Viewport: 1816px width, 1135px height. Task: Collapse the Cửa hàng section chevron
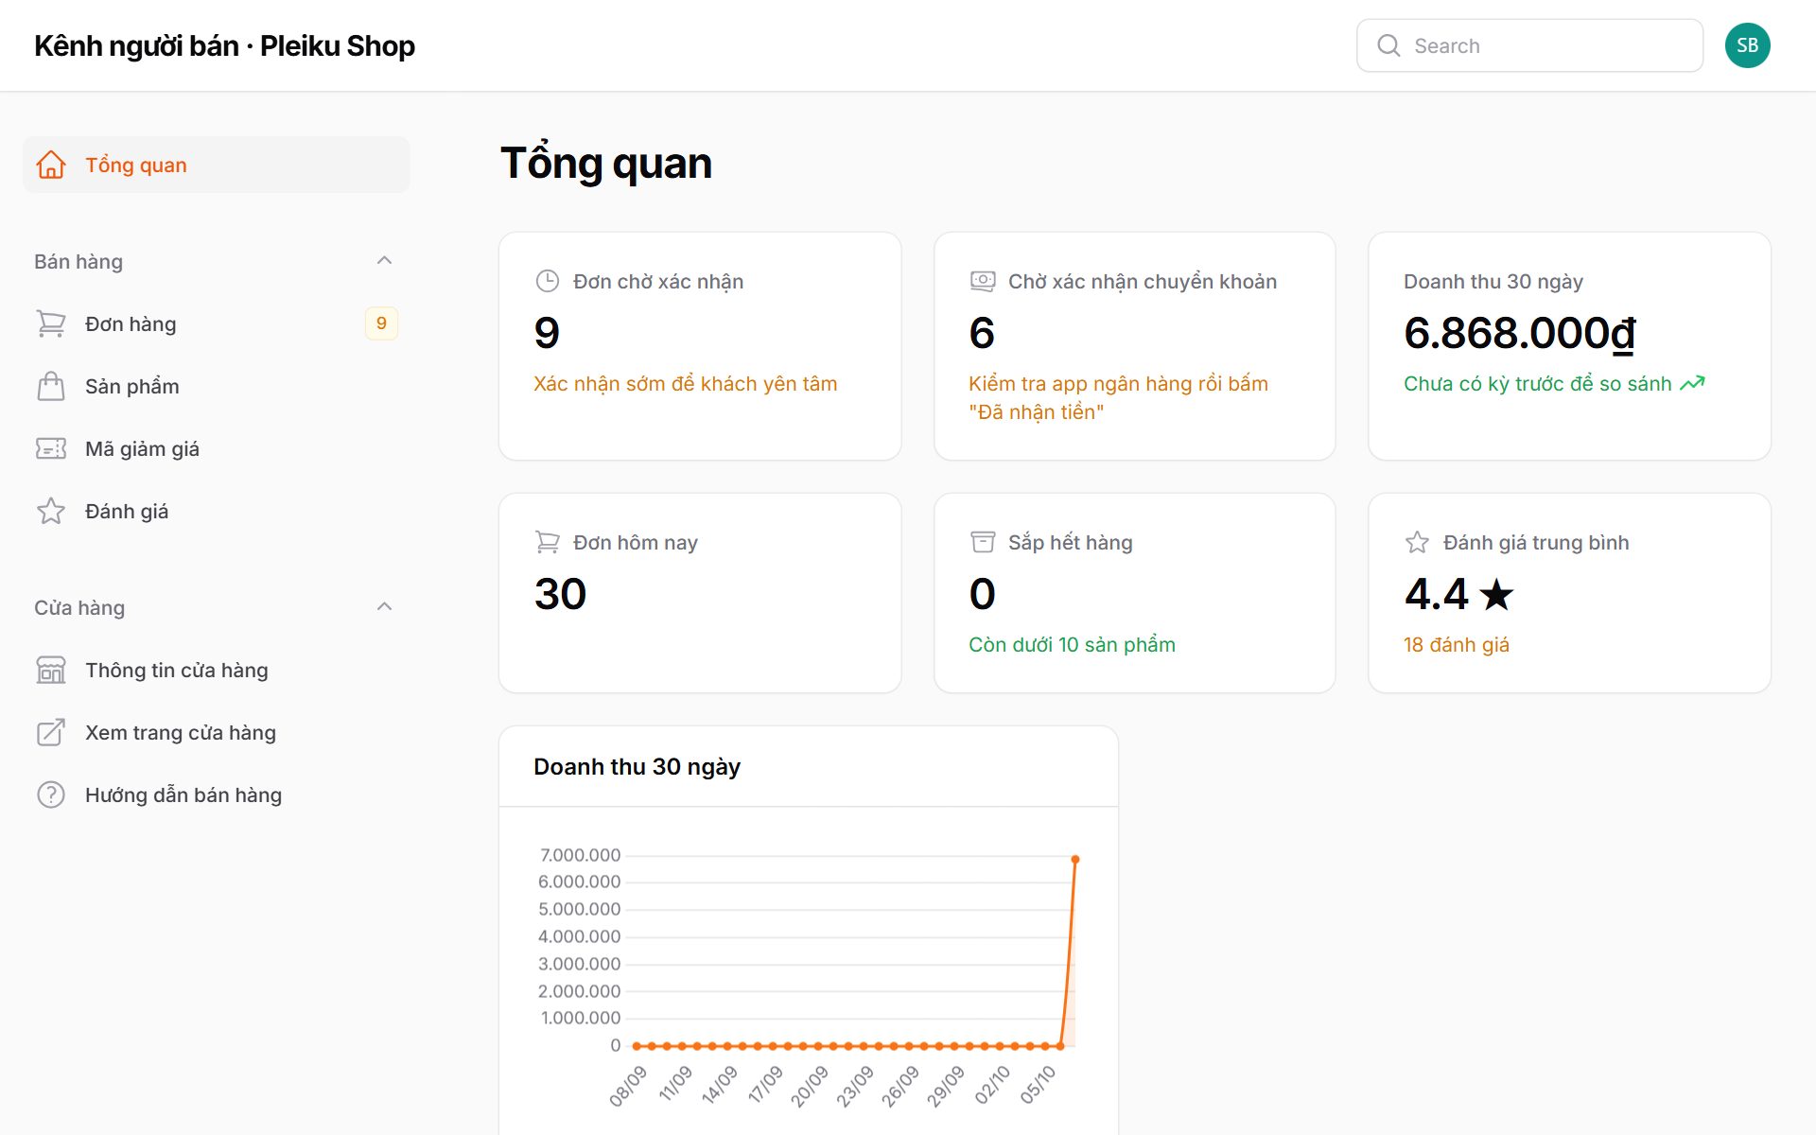pos(384,607)
